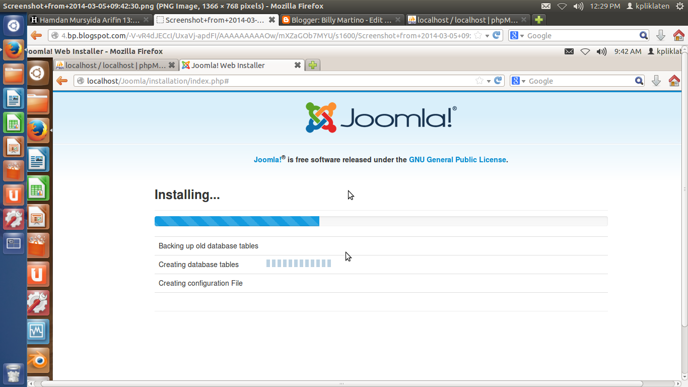688x387 pixels.
Task: Click the embedded screenshot's URL dropdown arrow
Action: click(489, 81)
